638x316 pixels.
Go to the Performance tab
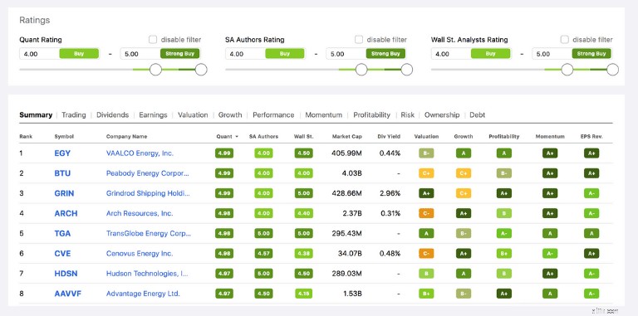pos(273,115)
